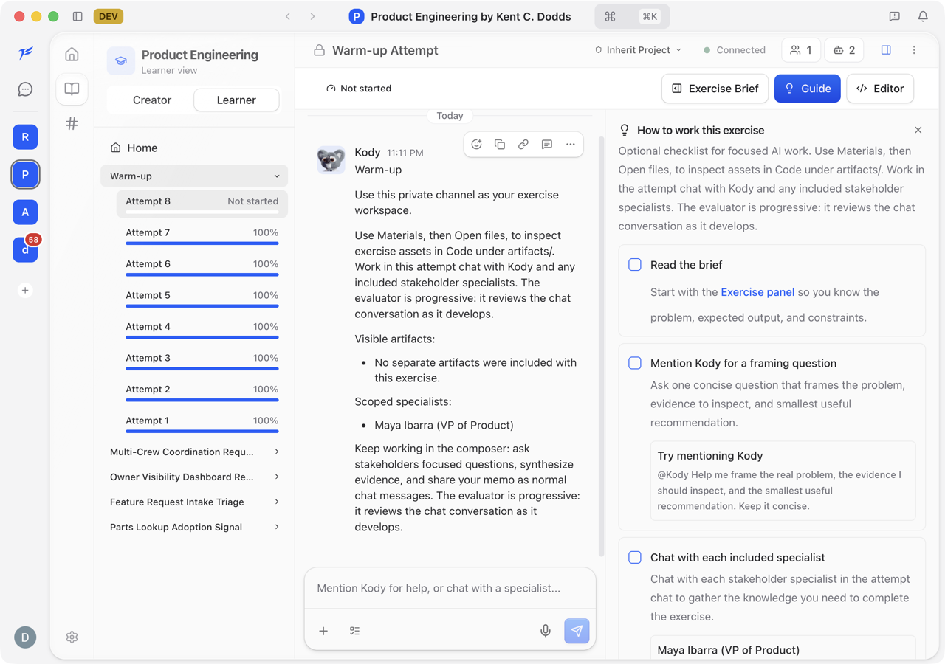Open notifications bell in the title bar
This screenshot has width=945, height=664.
[923, 16]
